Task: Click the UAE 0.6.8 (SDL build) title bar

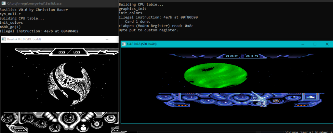Action: tap(195, 44)
